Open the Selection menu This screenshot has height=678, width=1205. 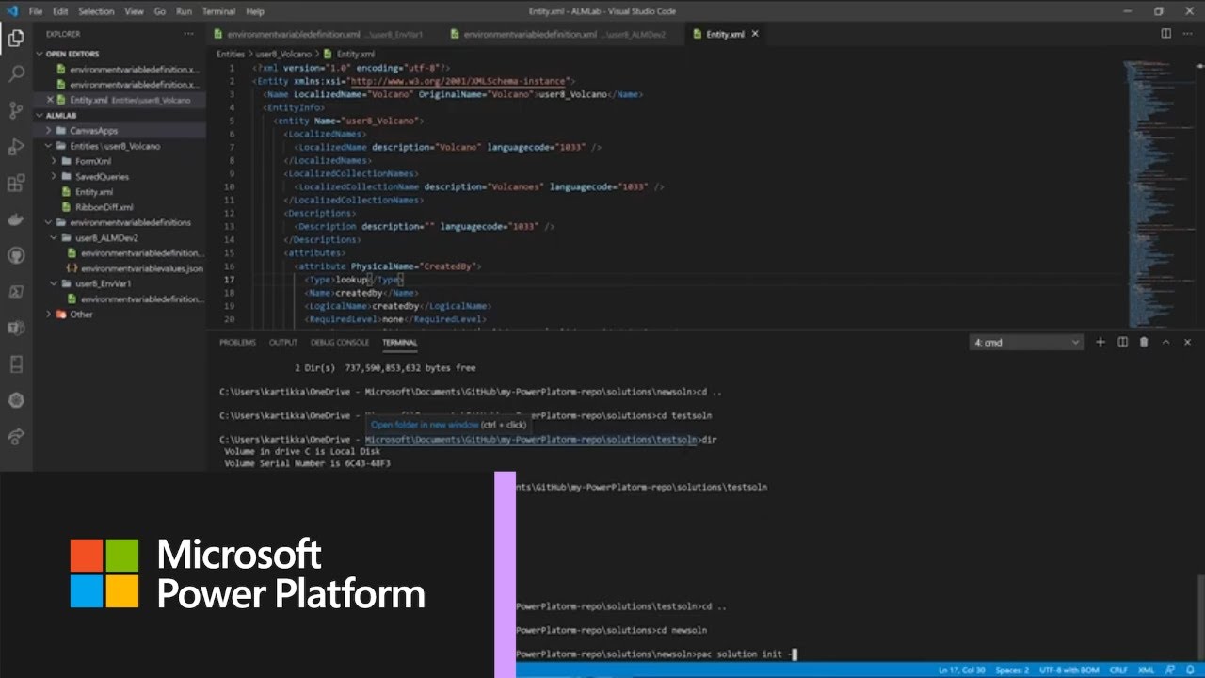(x=96, y=11)
